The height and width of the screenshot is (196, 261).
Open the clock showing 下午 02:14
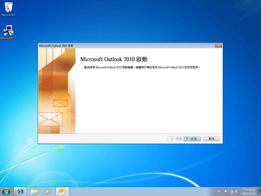click(249, 190)
